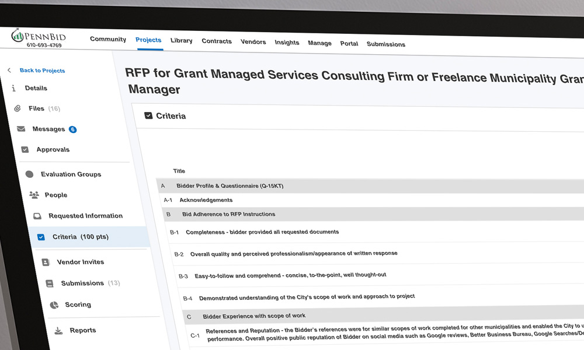Click the Scoring pie chart icon
Viewport: 584px width, 350px height.
click(x=54, y=305)
